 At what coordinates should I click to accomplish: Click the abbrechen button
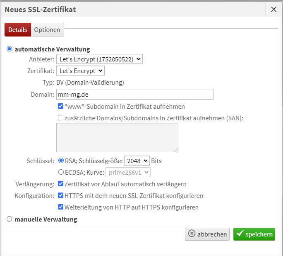click(207, 234)
